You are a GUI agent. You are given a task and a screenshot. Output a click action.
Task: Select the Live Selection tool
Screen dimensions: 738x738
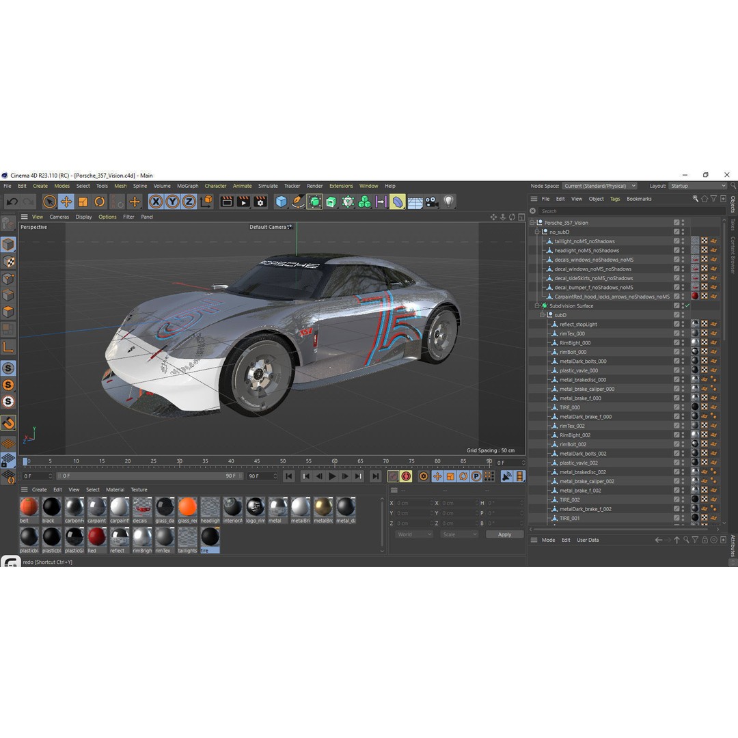point(49,202)
